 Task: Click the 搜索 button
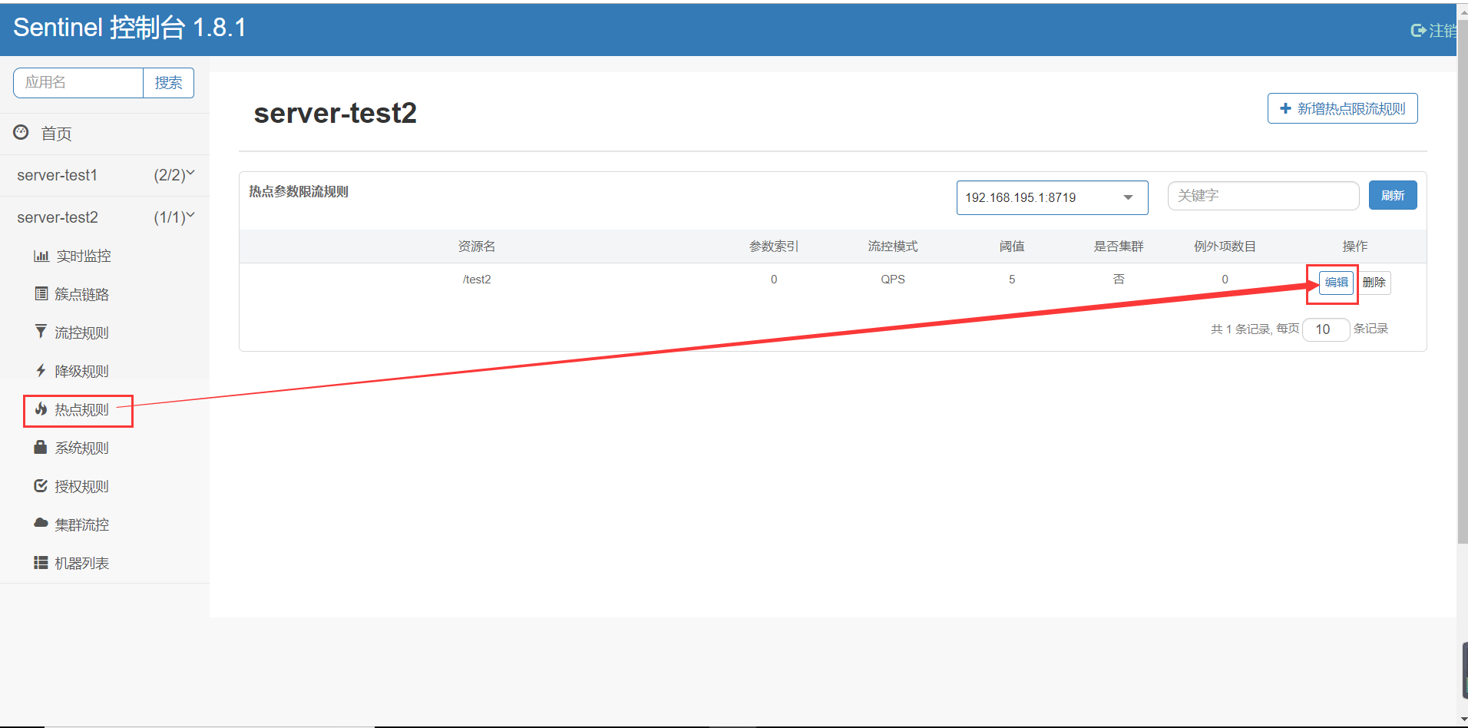pos(168,83)
